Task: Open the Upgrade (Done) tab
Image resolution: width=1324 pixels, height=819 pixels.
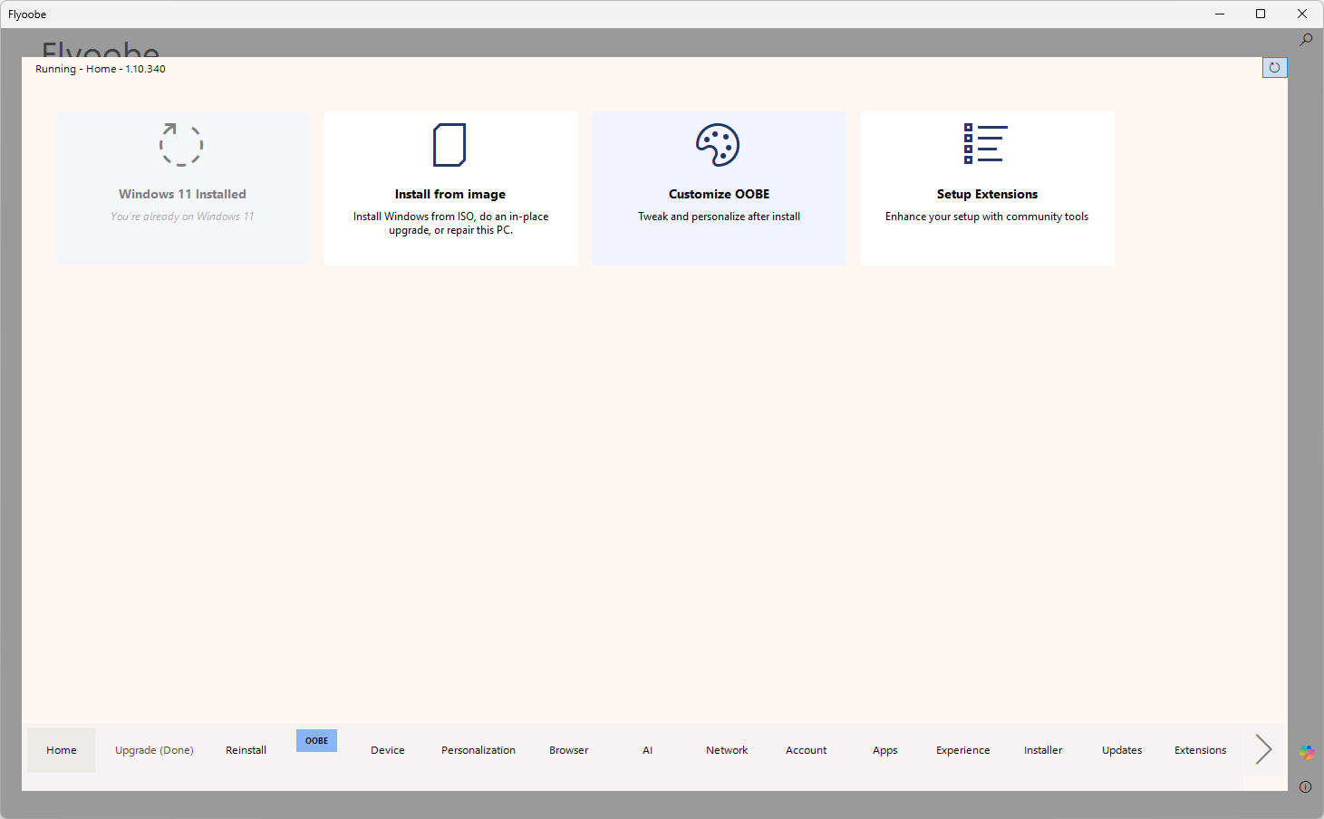Action: coord(154,750)
